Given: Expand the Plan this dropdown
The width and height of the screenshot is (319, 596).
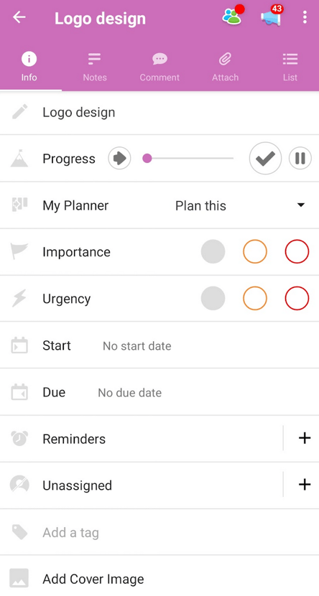Looking at the screenshot, I should [240, 205].
